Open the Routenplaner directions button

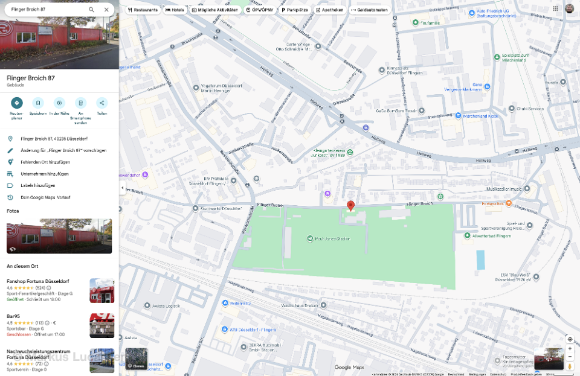pos(17,103)
